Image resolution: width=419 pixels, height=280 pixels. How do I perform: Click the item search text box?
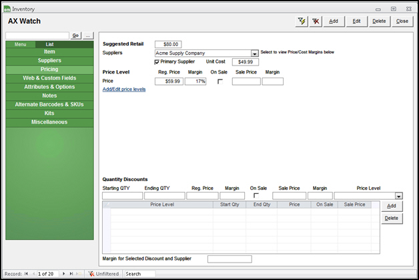[x=37, y=35]
